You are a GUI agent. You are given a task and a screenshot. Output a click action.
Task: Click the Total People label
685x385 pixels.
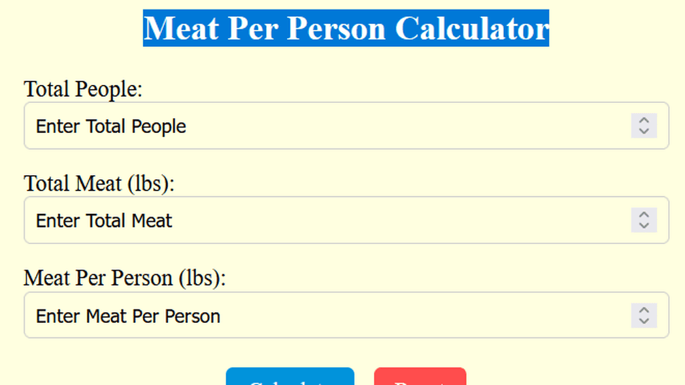pyautogui.click(x=82, y=89)
